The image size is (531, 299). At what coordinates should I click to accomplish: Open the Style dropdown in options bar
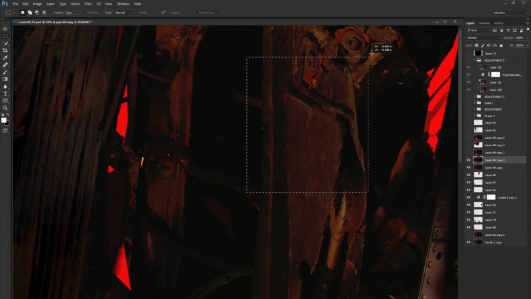click(123, 12)
